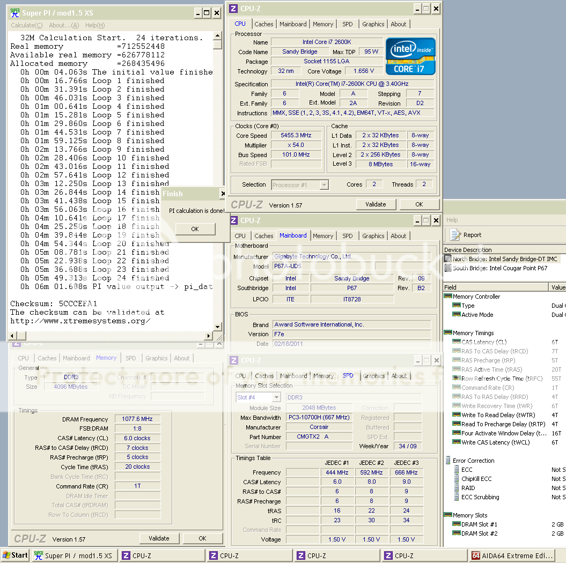Screen dimensions: 566x563
Task: Open the Calculate menu in Super PI
Action: (x=27, y=25)
